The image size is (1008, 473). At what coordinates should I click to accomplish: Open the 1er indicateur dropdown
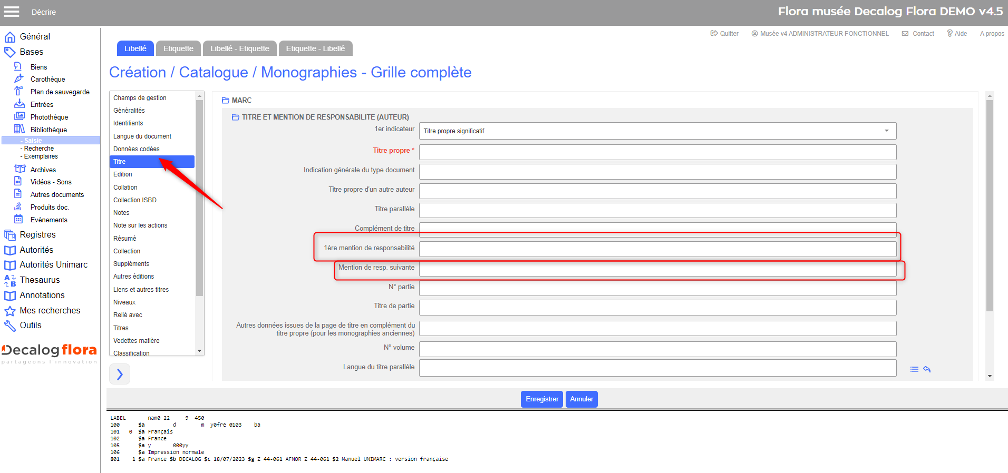coord(657,131)
